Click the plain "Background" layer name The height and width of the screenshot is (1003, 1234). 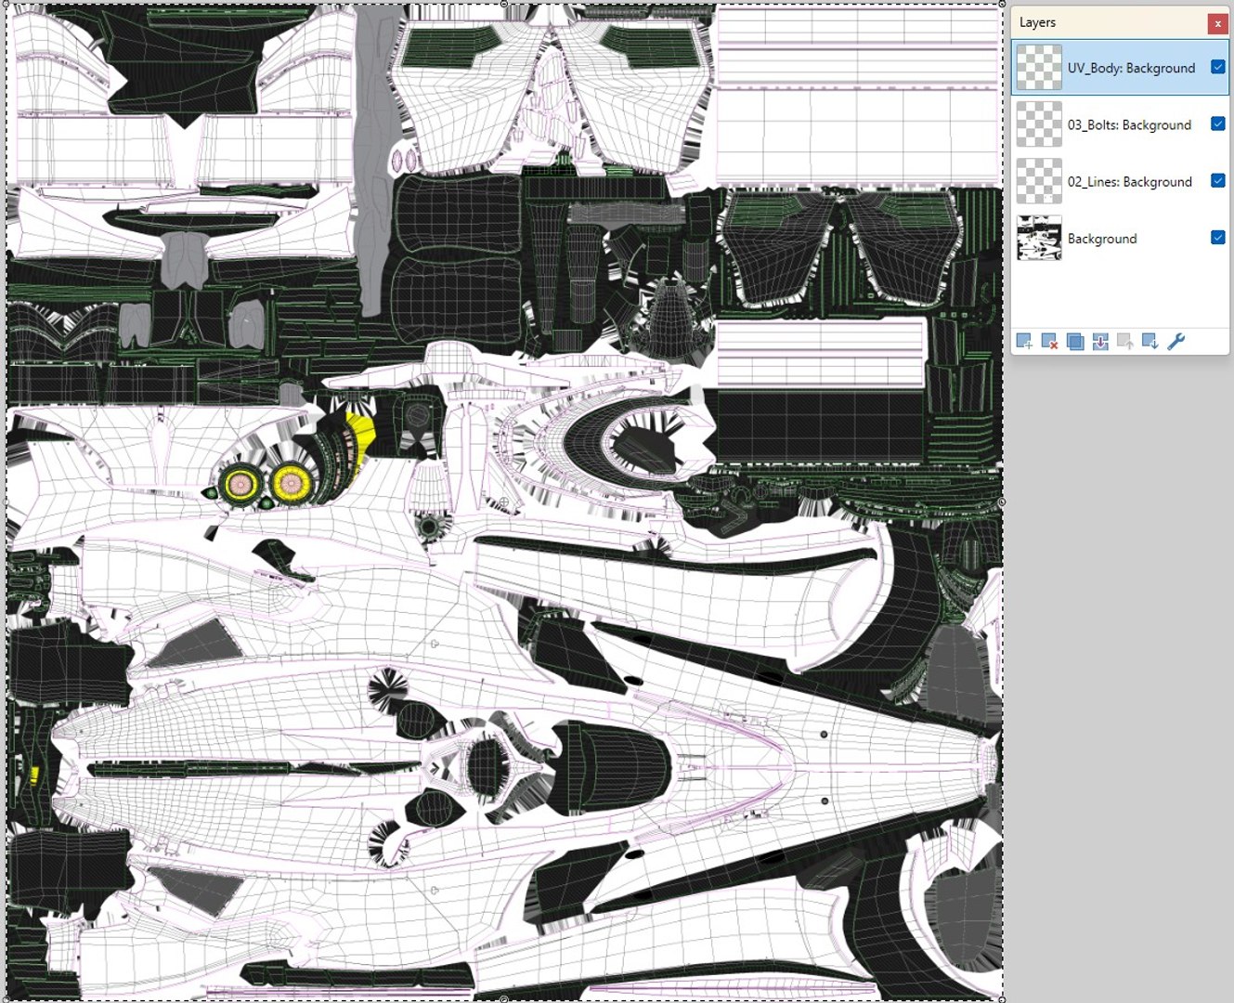click(1102, 239)
